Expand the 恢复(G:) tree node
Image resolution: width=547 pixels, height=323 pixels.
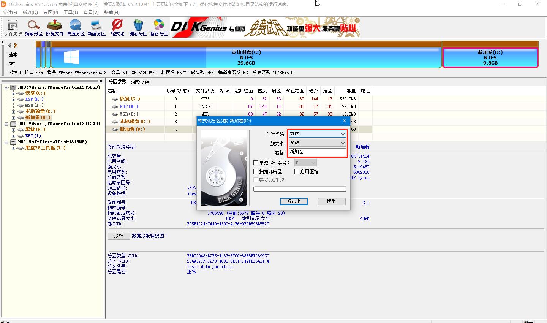point(14,93)
